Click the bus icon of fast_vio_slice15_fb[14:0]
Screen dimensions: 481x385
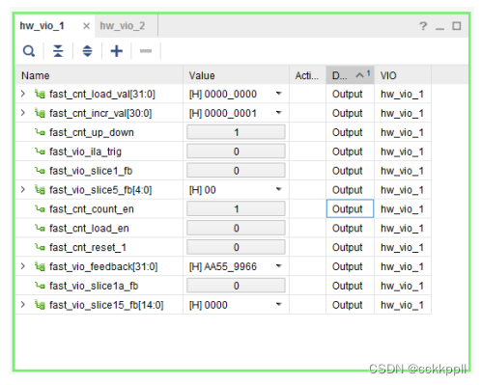(40, 305)
